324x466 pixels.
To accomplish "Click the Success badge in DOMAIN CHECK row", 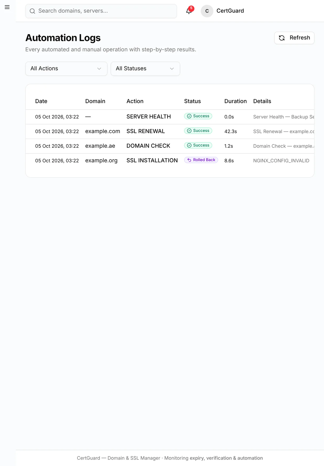I will coord(198,145).
